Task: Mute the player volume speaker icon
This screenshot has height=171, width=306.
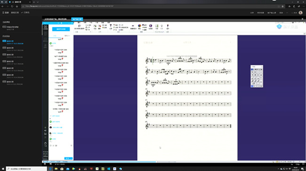Action: 50,164
